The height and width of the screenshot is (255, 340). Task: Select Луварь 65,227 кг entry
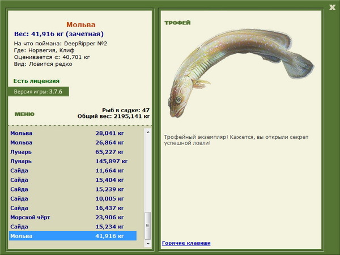73,152
